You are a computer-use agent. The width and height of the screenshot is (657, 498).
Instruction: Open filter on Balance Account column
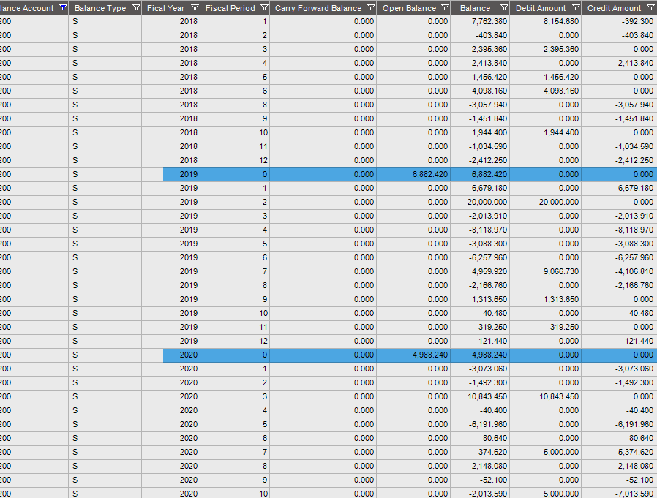click(63, 7)
